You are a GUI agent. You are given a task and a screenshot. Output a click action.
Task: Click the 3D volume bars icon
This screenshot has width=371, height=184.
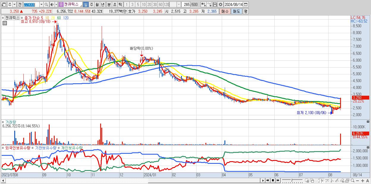pyautogui.click(x=342, y=181)
